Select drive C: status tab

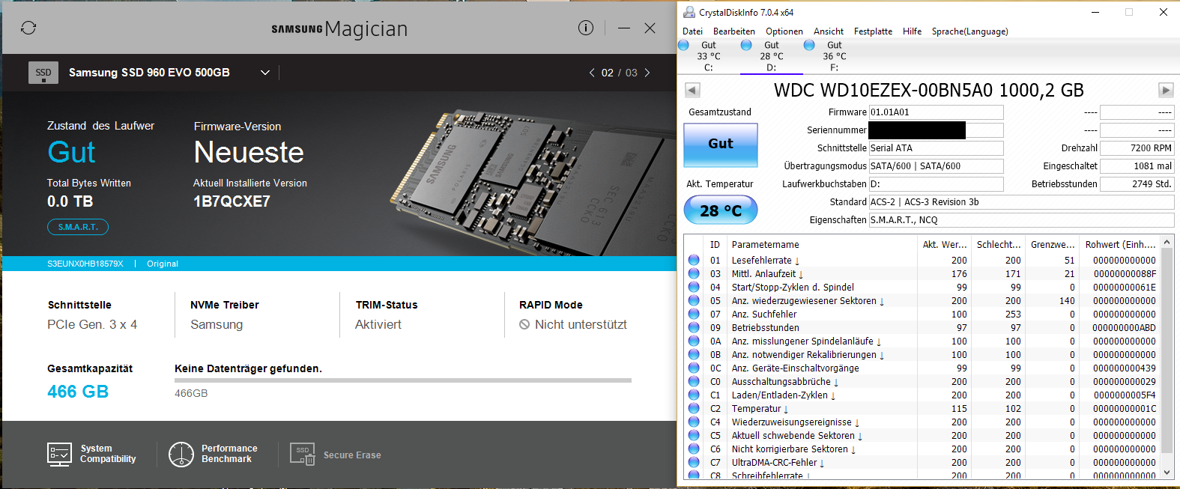click(x=708, y=56)
